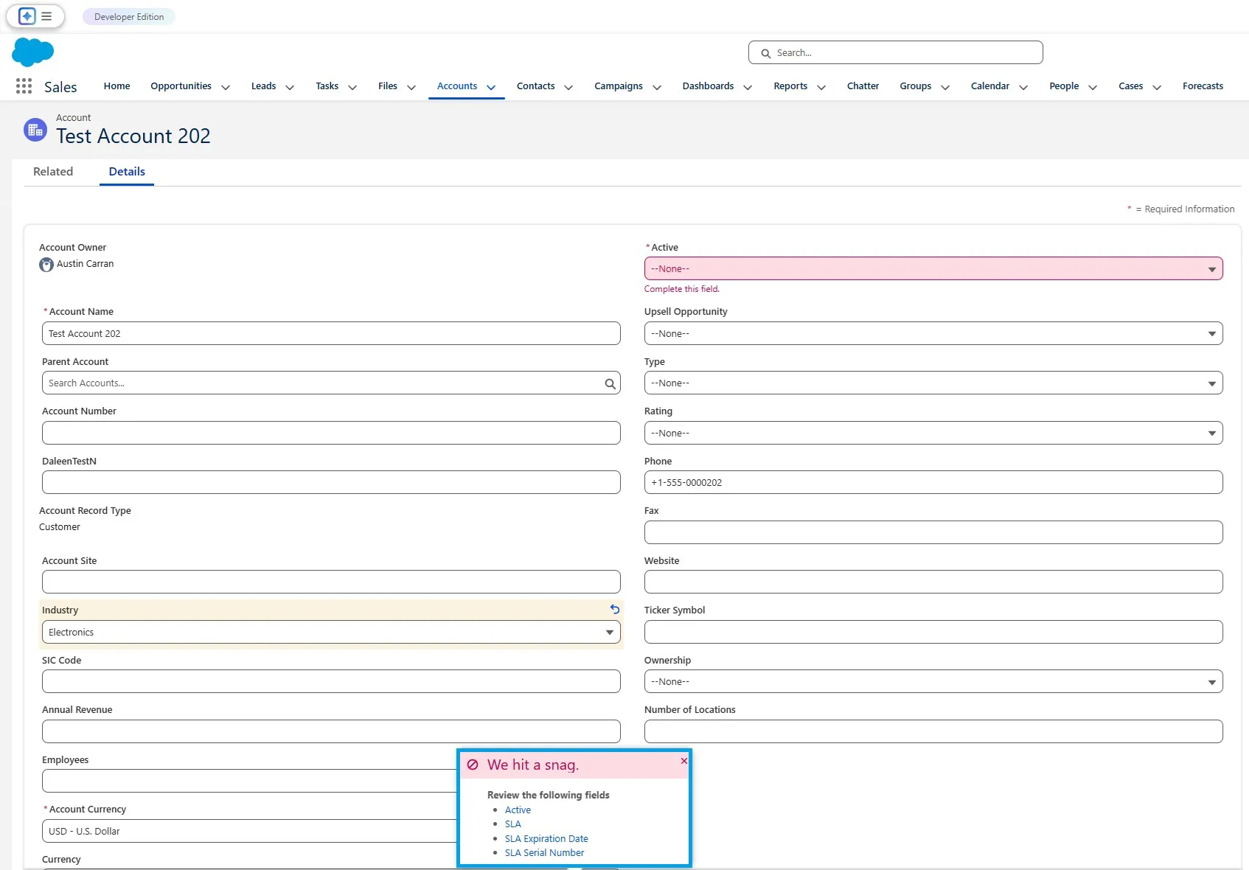Click the Annual Revenue input field
This screenshot has height=870, width=1249.
point(331,731)
